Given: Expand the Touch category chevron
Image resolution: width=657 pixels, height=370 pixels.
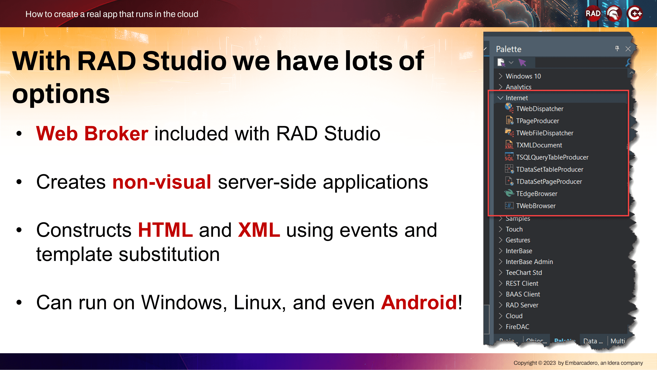Looking at the screenshot, I should pyautogui.click(x=500, y=229).
